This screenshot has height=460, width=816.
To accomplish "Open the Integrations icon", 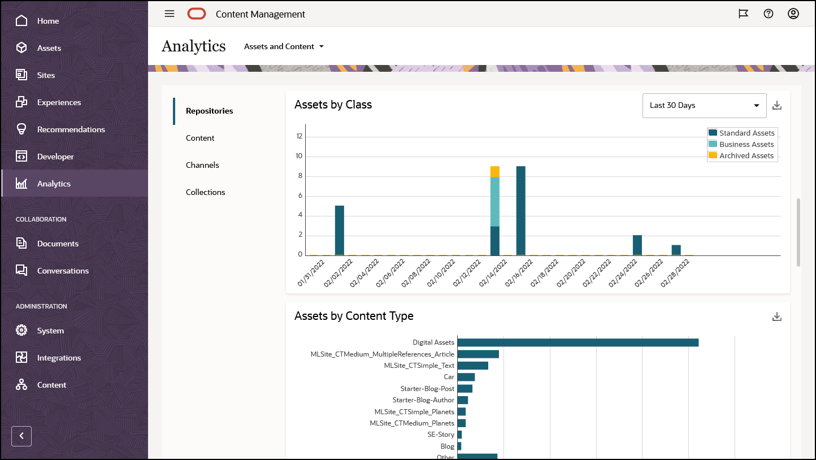I will tap(21, 358).
